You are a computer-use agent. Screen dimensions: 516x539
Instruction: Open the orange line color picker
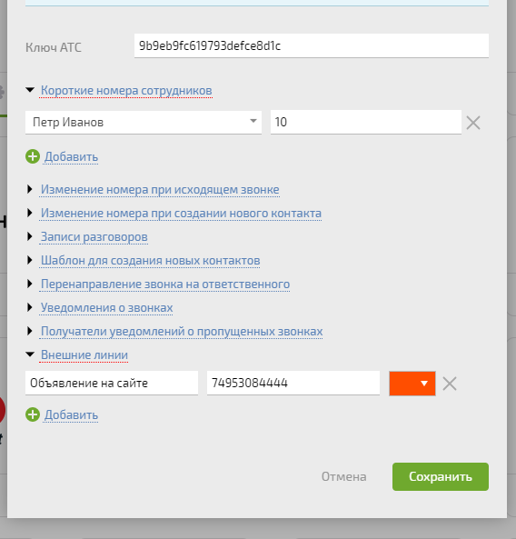412,384
